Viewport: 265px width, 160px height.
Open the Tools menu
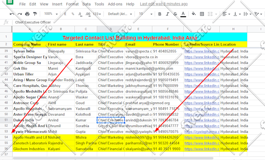click(x=99, y=4)
